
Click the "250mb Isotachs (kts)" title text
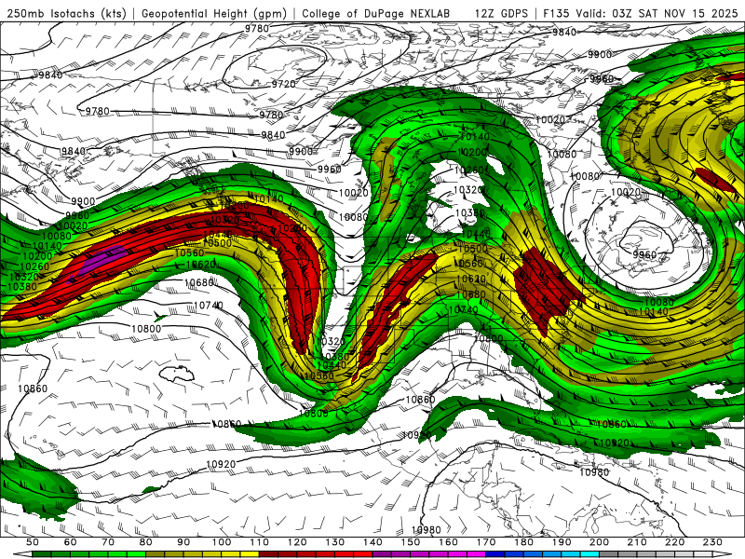67,13
